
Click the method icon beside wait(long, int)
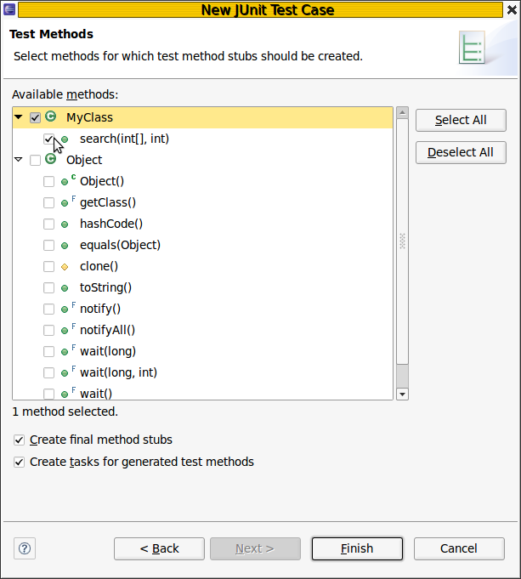68,372
